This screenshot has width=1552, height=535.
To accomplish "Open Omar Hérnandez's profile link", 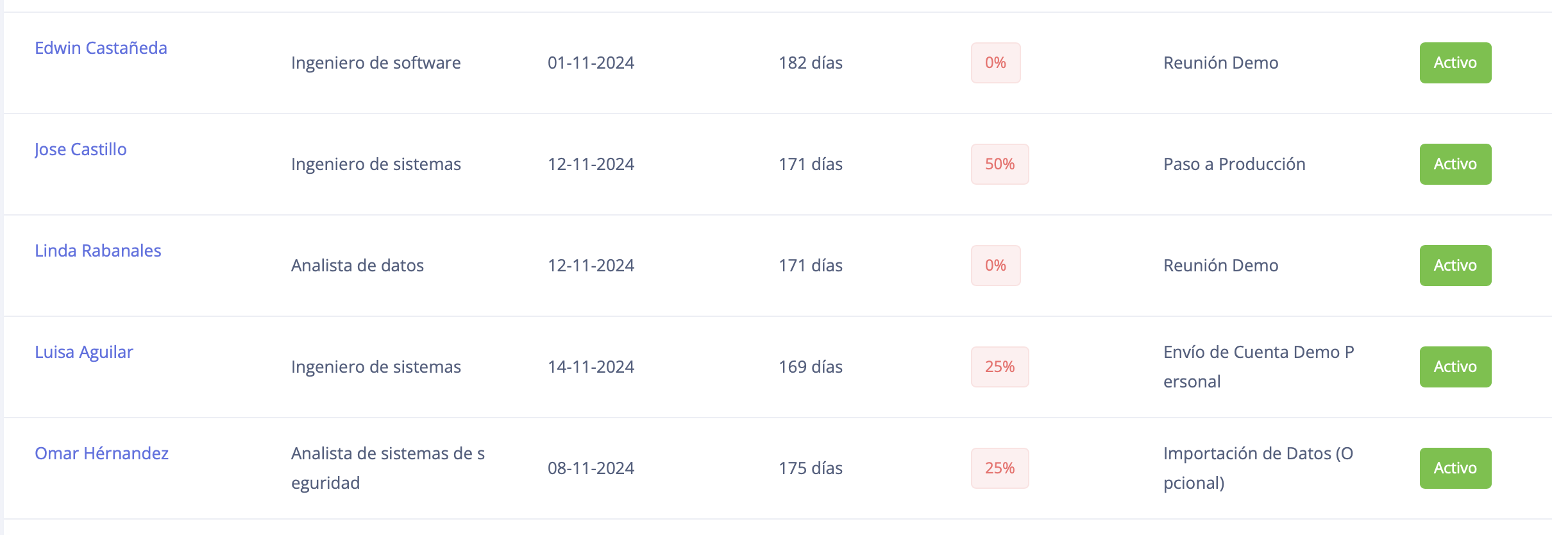I will pyautogui.click(x=101, y=454).
